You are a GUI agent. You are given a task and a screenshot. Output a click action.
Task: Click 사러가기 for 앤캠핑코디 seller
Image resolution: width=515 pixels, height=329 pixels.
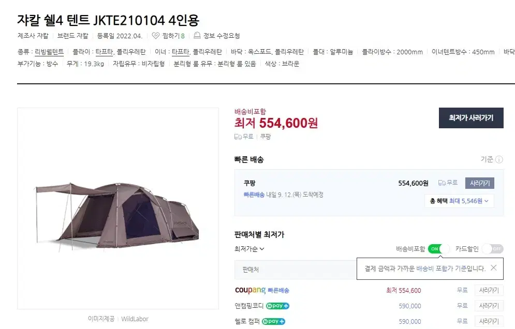pyautogui.click(x=489, y=306)
